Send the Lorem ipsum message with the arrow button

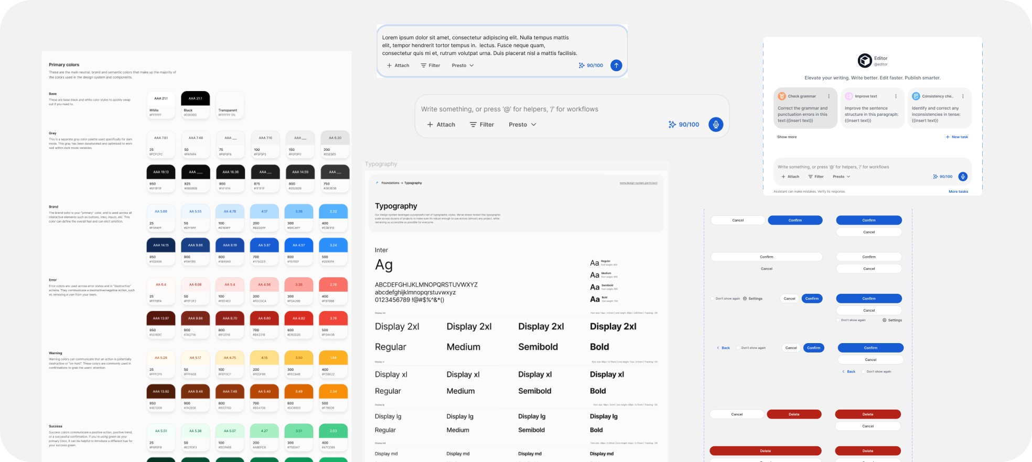point(617,65)
